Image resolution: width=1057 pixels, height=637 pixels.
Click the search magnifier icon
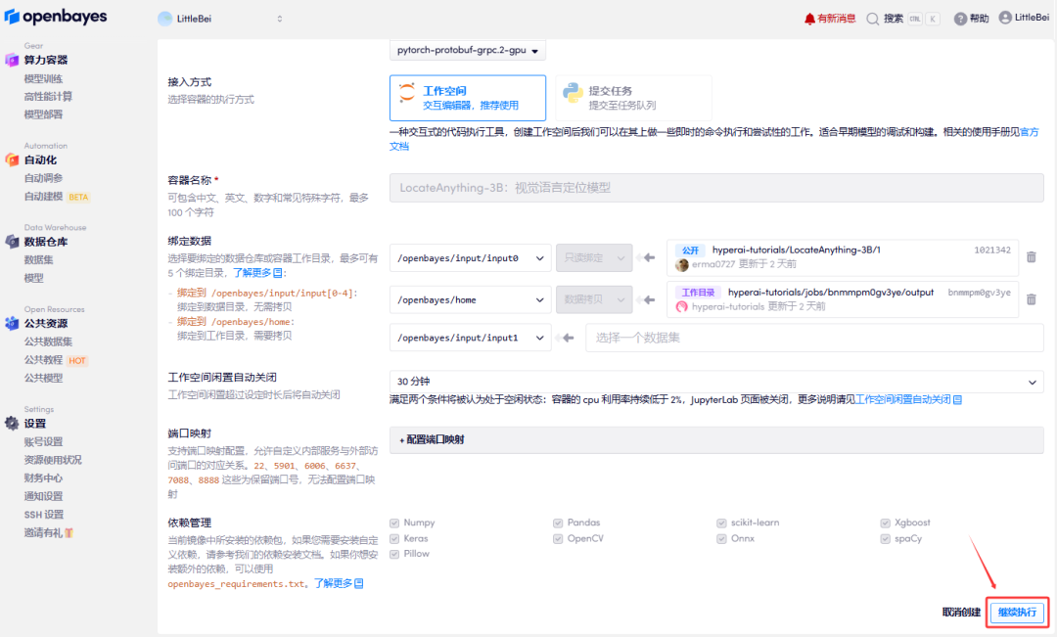coord(872,19)
